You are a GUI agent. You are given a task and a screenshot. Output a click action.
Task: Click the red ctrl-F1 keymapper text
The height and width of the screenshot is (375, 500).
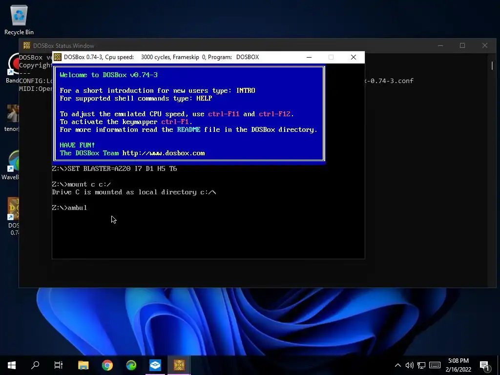[x=176, y=122]
